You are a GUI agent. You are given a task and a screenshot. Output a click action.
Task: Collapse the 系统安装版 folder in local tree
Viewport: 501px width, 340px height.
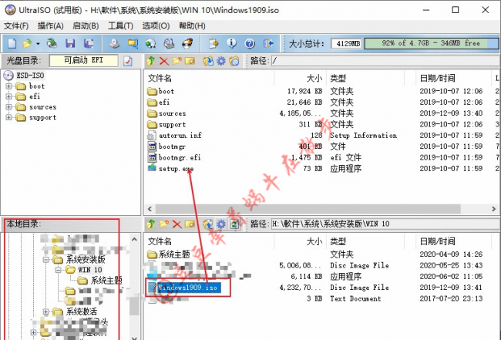pyautogui.click(x=45, y=259)
